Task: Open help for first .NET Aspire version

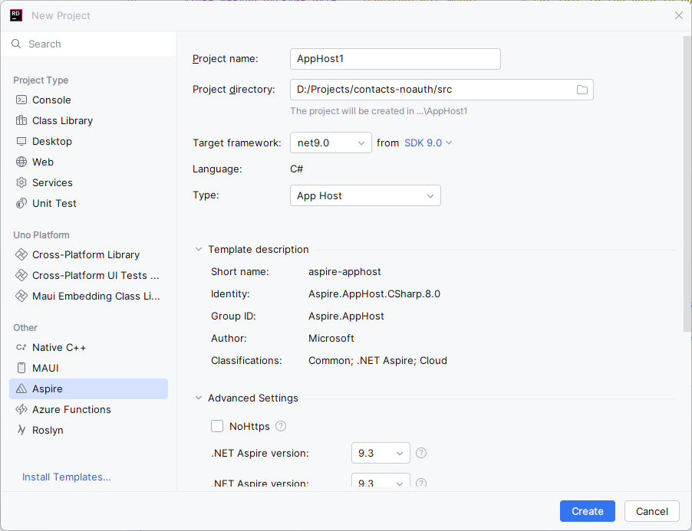Action: [x=421, y=453]
